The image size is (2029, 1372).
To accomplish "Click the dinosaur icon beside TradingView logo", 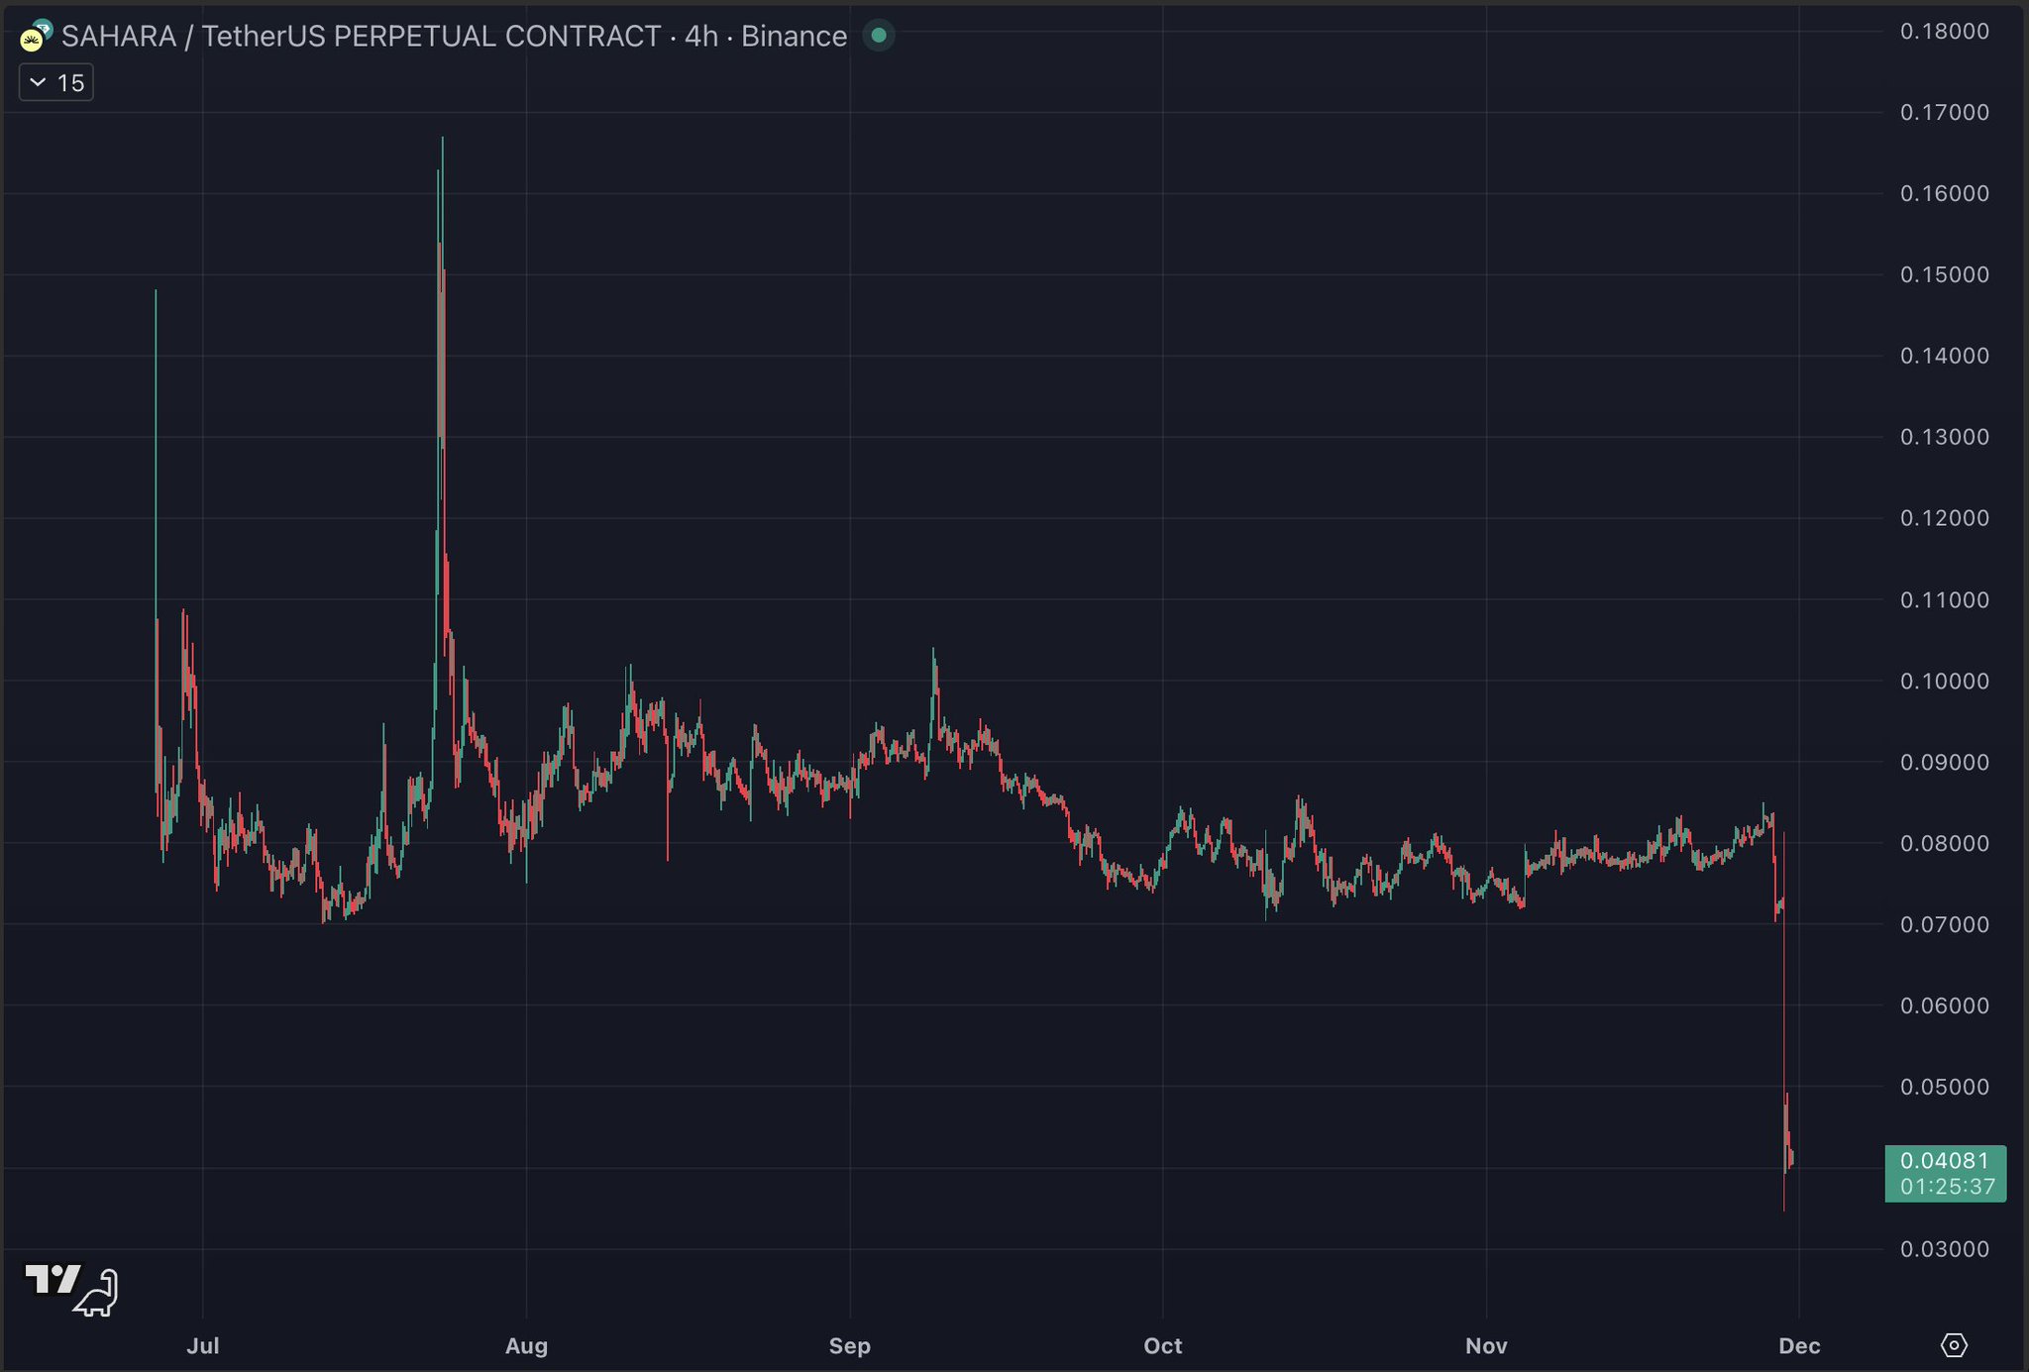I will [97, 1294].
